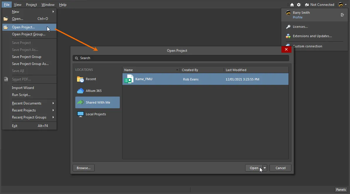
Task: Choose Open Project... menu item
Action: [x=29, y=27]
